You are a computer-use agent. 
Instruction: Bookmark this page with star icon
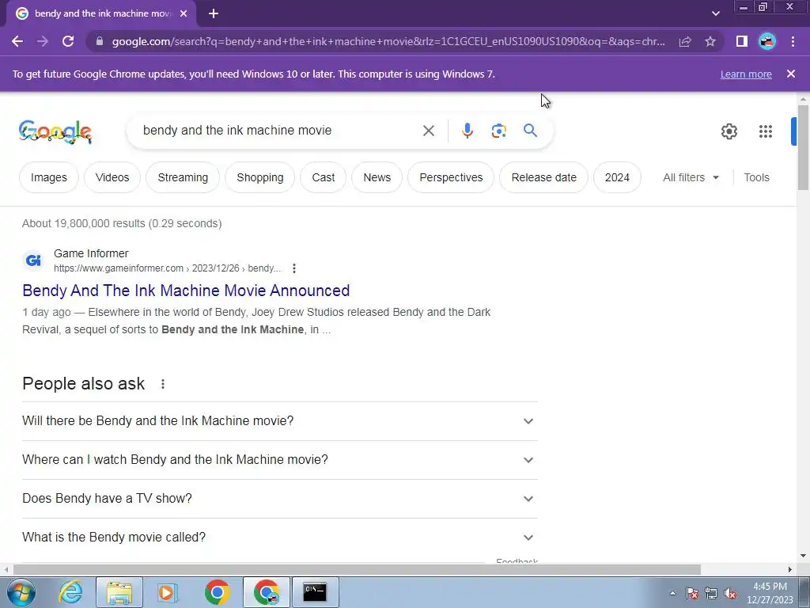(x=710, y=41)
